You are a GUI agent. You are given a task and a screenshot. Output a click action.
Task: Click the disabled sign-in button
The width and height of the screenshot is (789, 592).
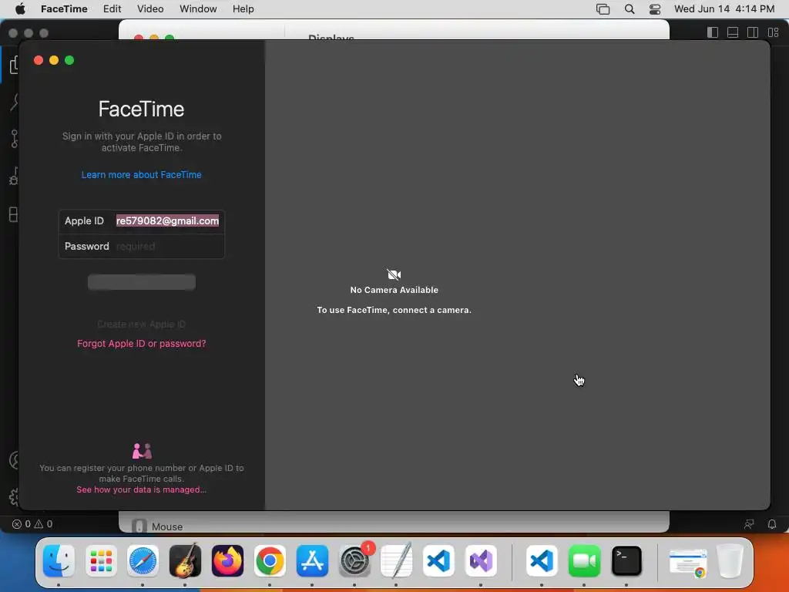pos(142,282)
